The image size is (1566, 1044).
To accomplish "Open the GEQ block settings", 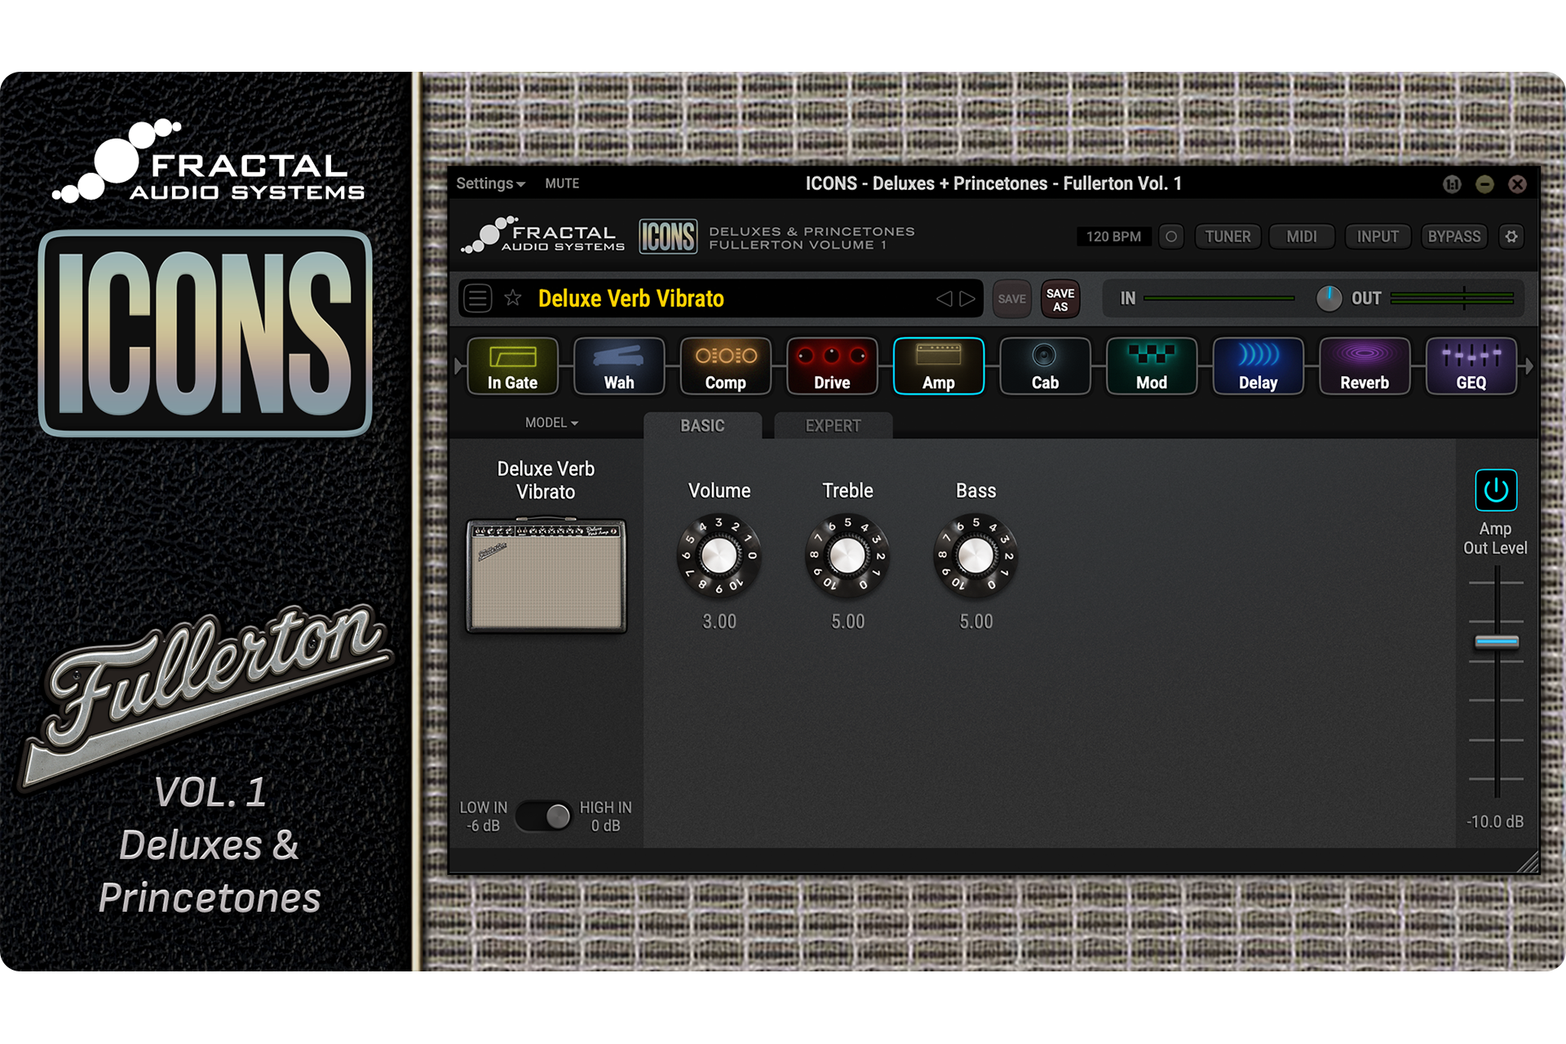I will pos(1471,366).
